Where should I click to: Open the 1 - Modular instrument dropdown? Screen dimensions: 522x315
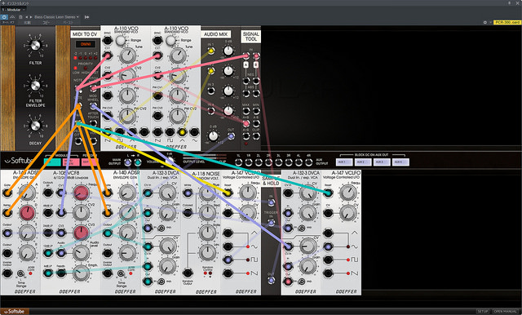pos(13,10)
